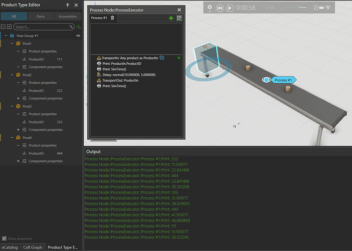Viewport: 352px width, 251px height.
Task: Expand Component properties under Prod3
Action: (x=18, y=130)
